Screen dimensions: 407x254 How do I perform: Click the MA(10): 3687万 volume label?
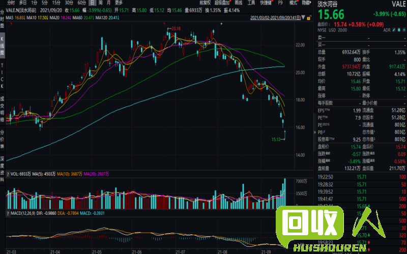pyautogui.click(x=69, y=174)
